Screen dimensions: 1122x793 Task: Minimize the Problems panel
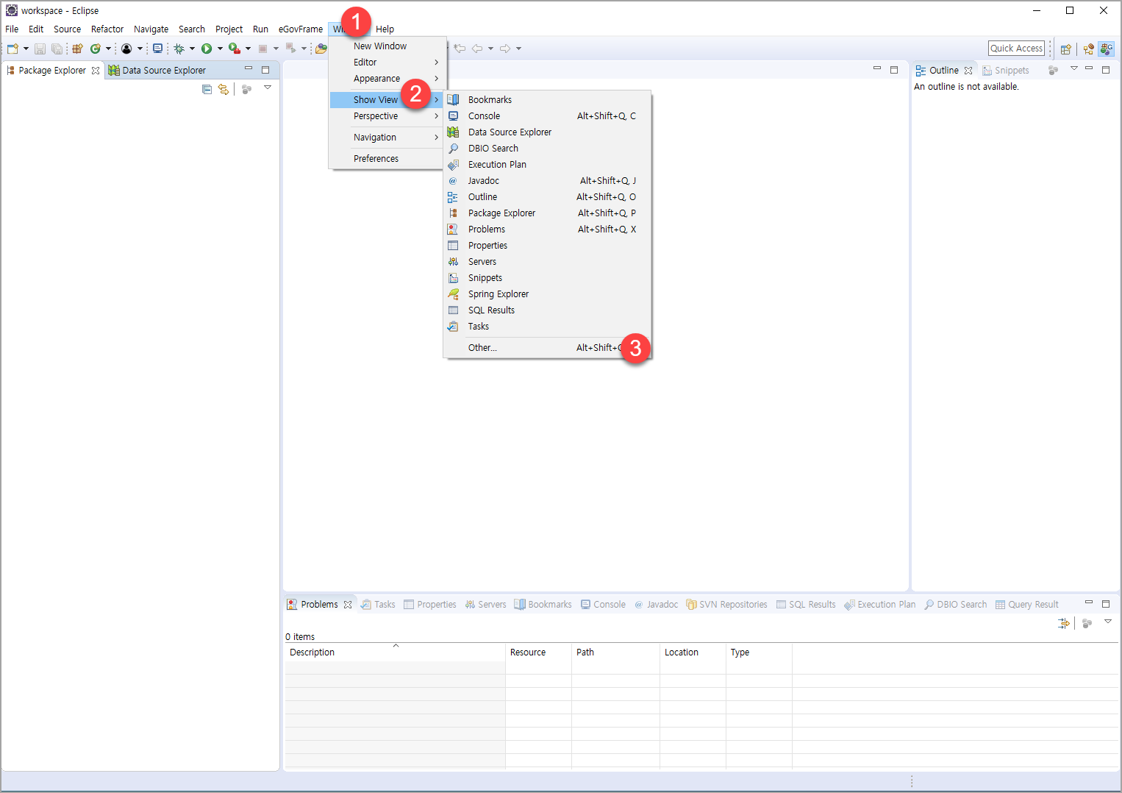click(x=1089, y=603)
